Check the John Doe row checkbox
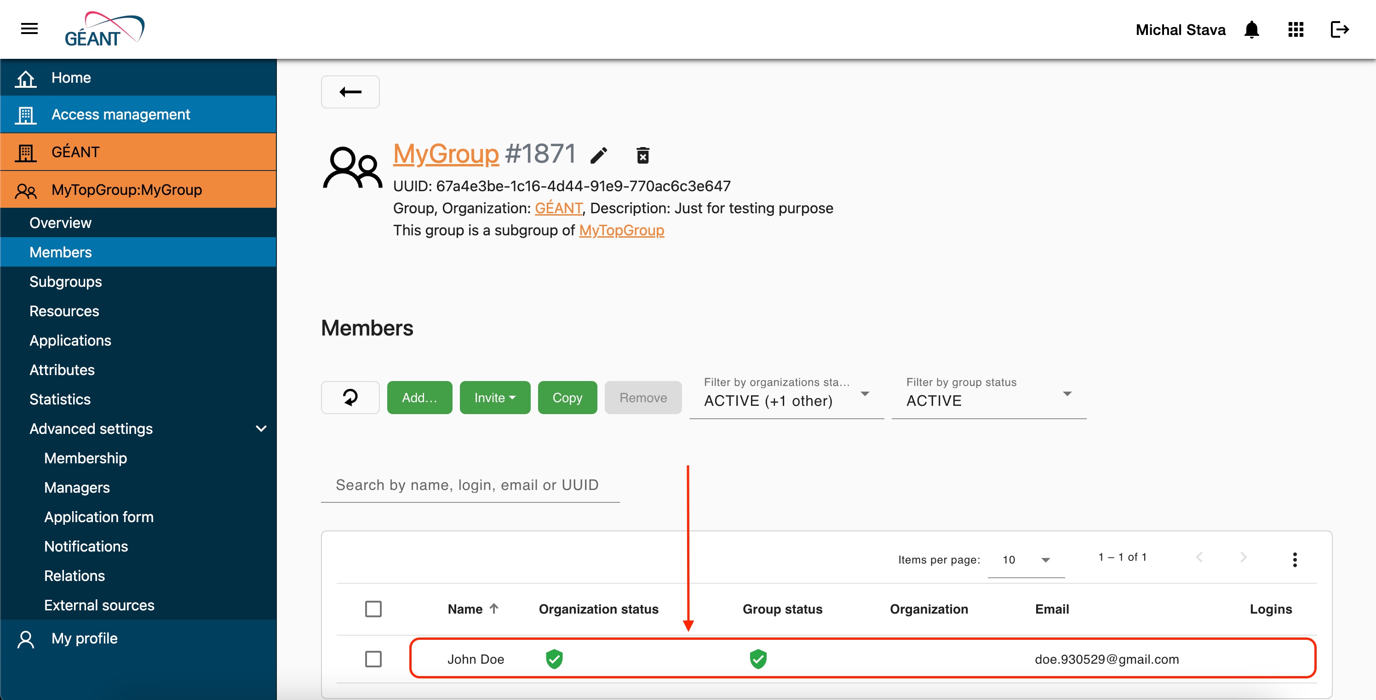The height and width of the screenshot is (700, 1376). click(x=373, y=659)
